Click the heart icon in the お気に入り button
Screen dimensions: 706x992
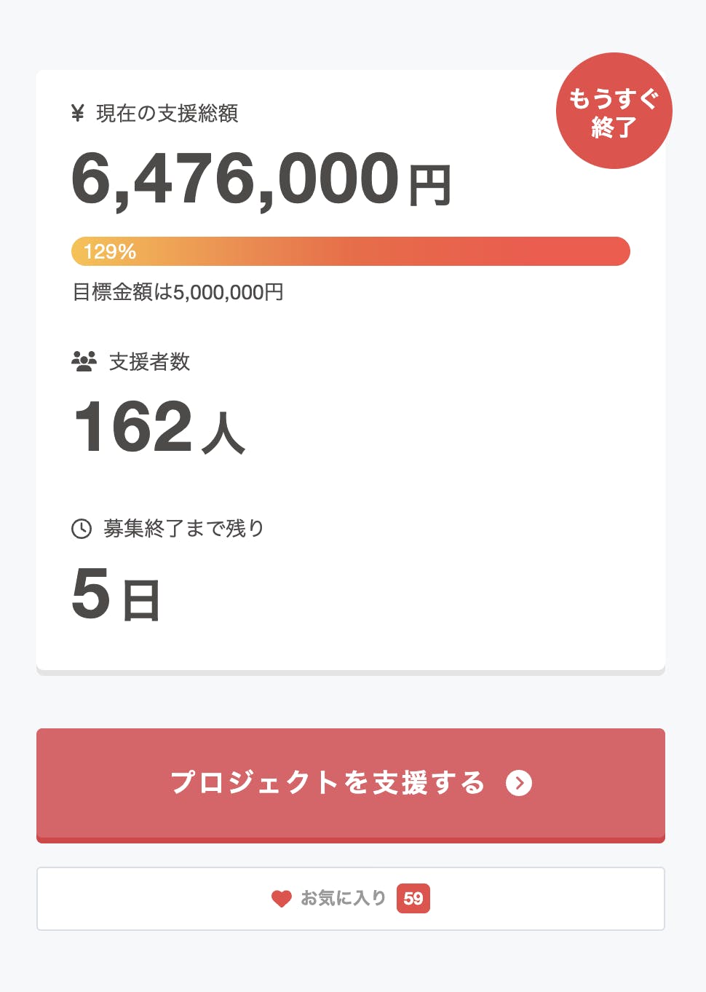click(x=282, y=899)
